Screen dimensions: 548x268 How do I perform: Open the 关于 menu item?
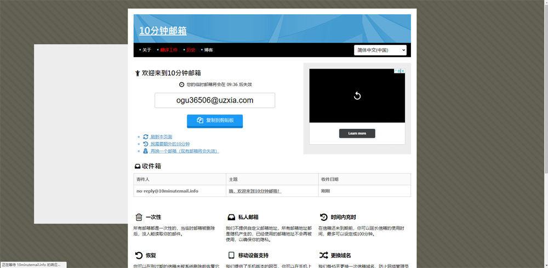click(x=146, y=50)
